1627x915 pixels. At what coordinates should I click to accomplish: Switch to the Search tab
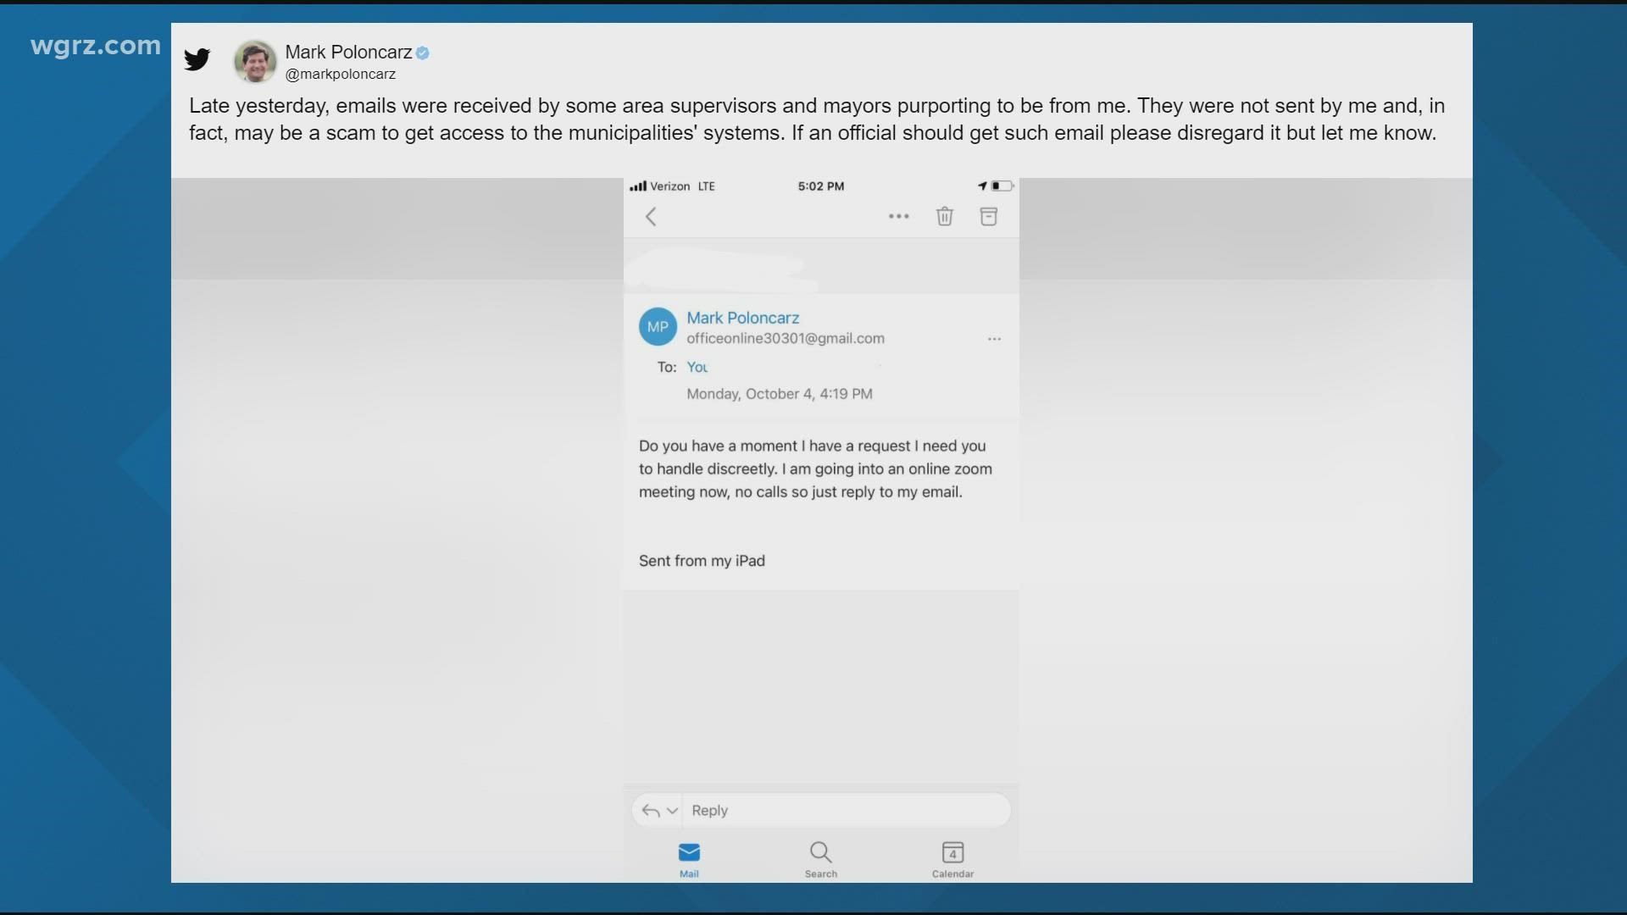tap(821, 859)
